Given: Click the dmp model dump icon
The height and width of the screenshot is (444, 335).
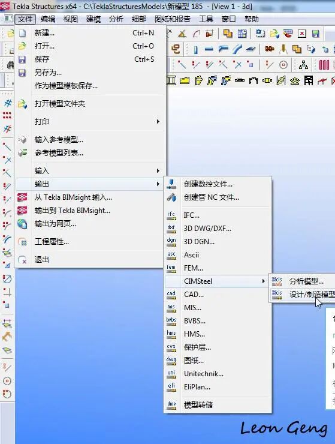Looking at the screenshot, I should coord(171,404).
